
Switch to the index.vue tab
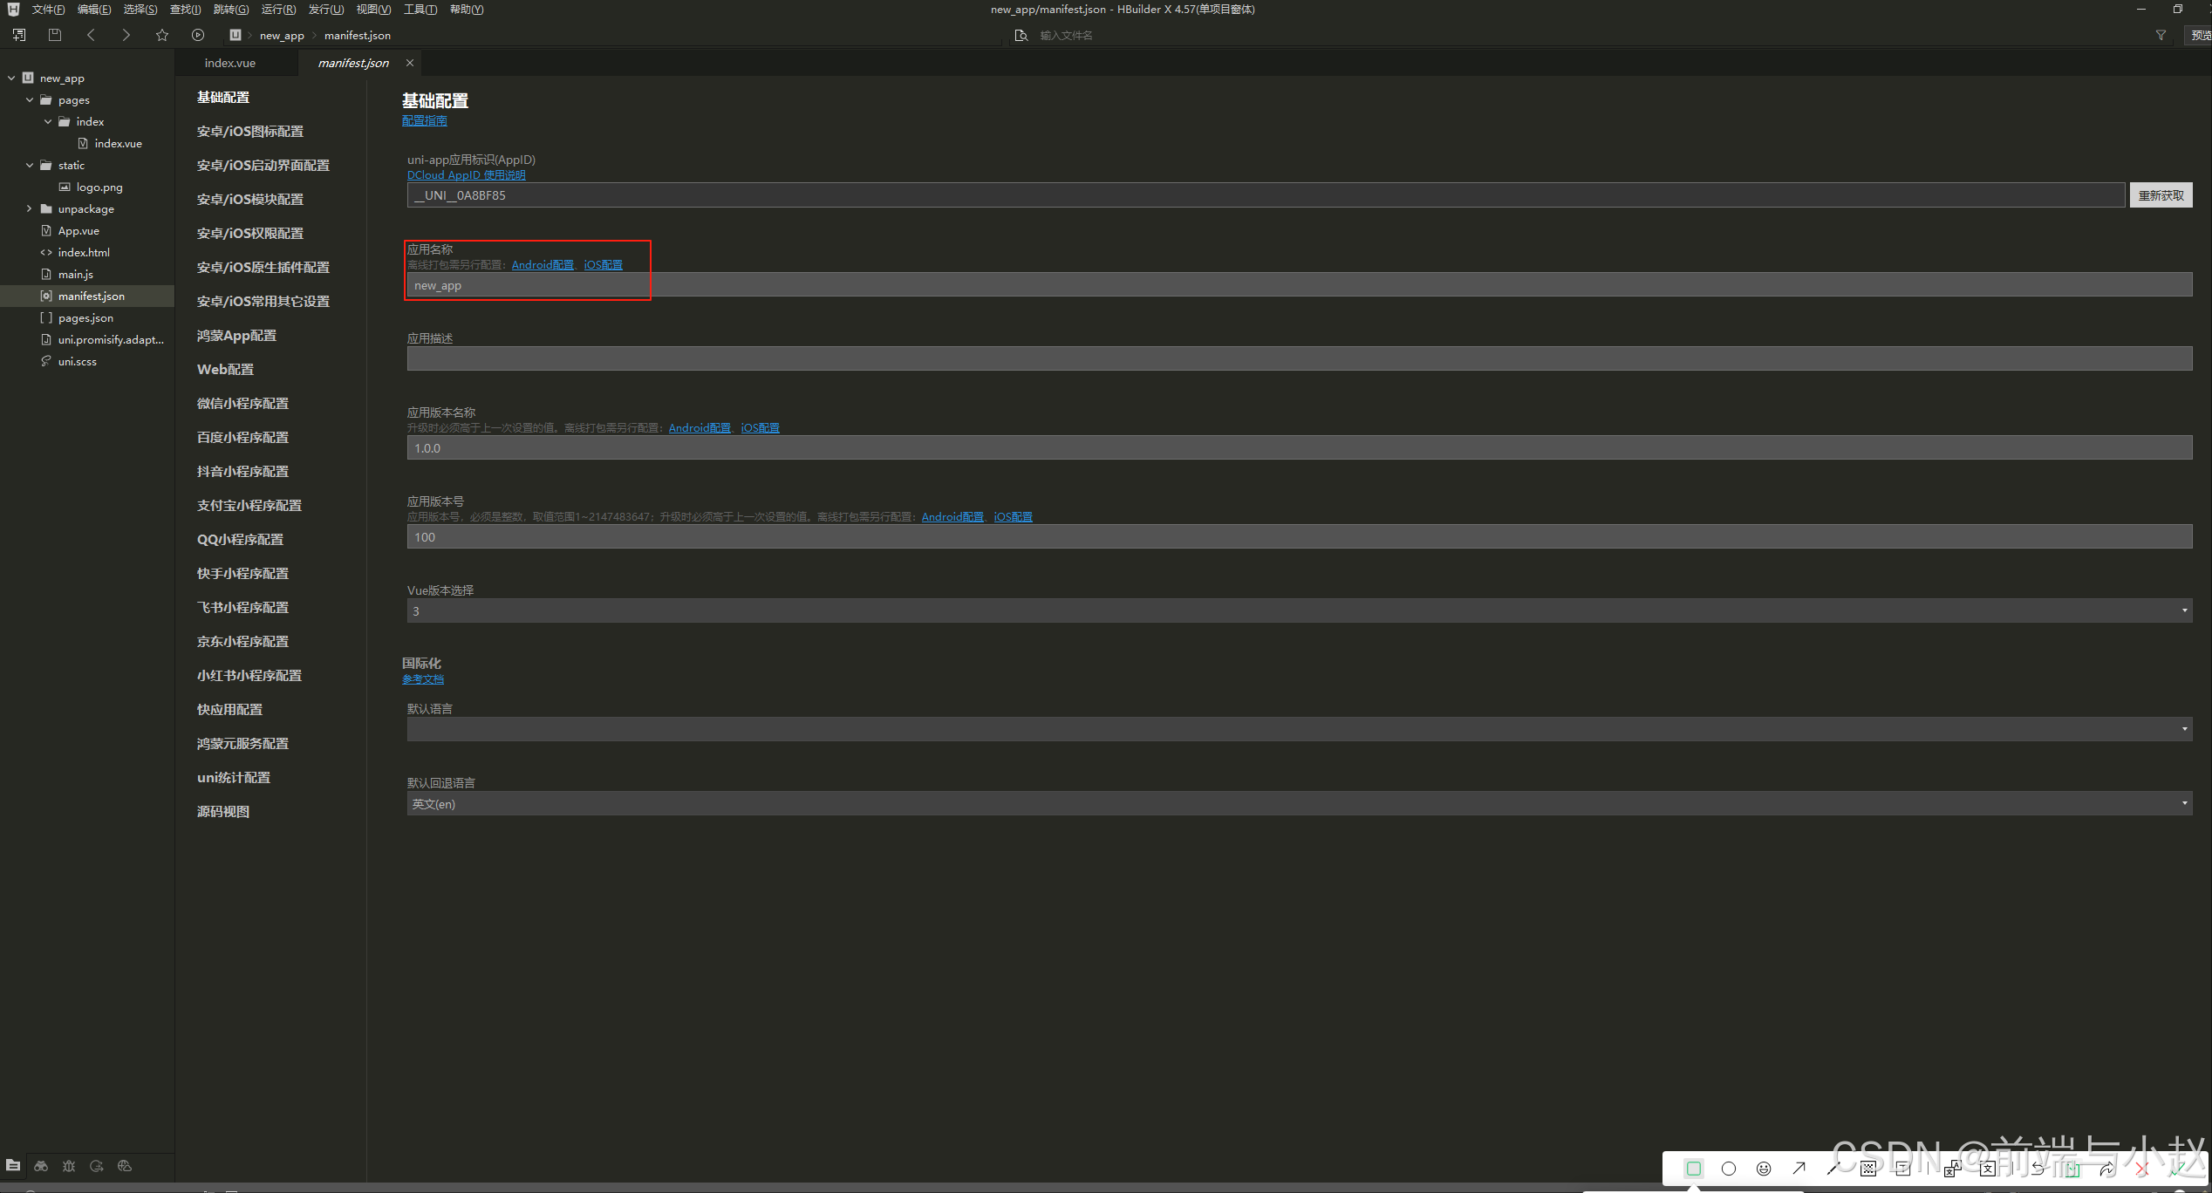pyautogui.click(x=230, y=63)
